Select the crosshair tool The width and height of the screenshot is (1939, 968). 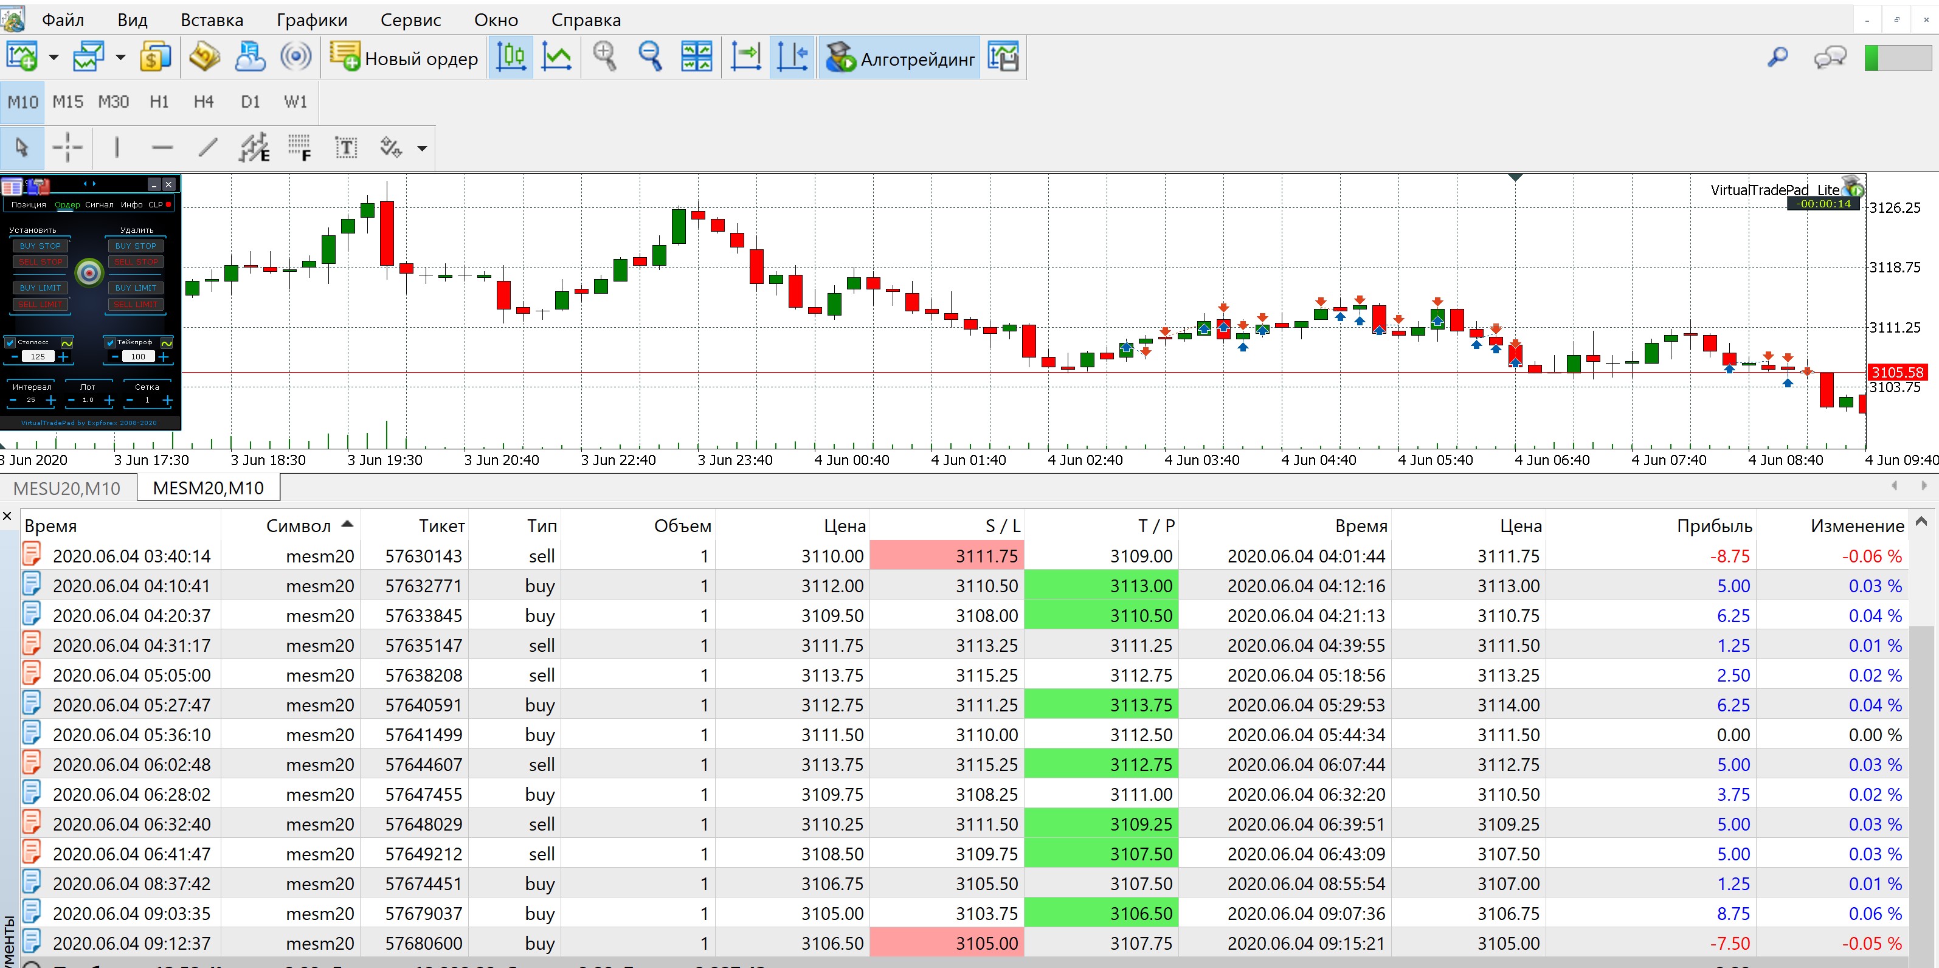click(x=67, y=148)
